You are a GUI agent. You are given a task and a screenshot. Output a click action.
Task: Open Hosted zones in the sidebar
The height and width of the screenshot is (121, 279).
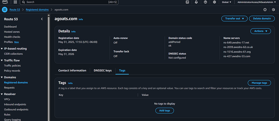pyautogui.click(x=12, y=32)
